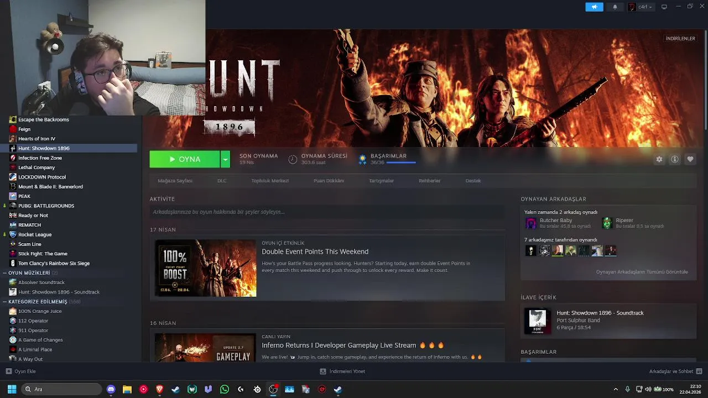Viewport: 708px width, 398px height.
Task: Click the Manage Downloads icon
Action: click(x=323, y=371)
